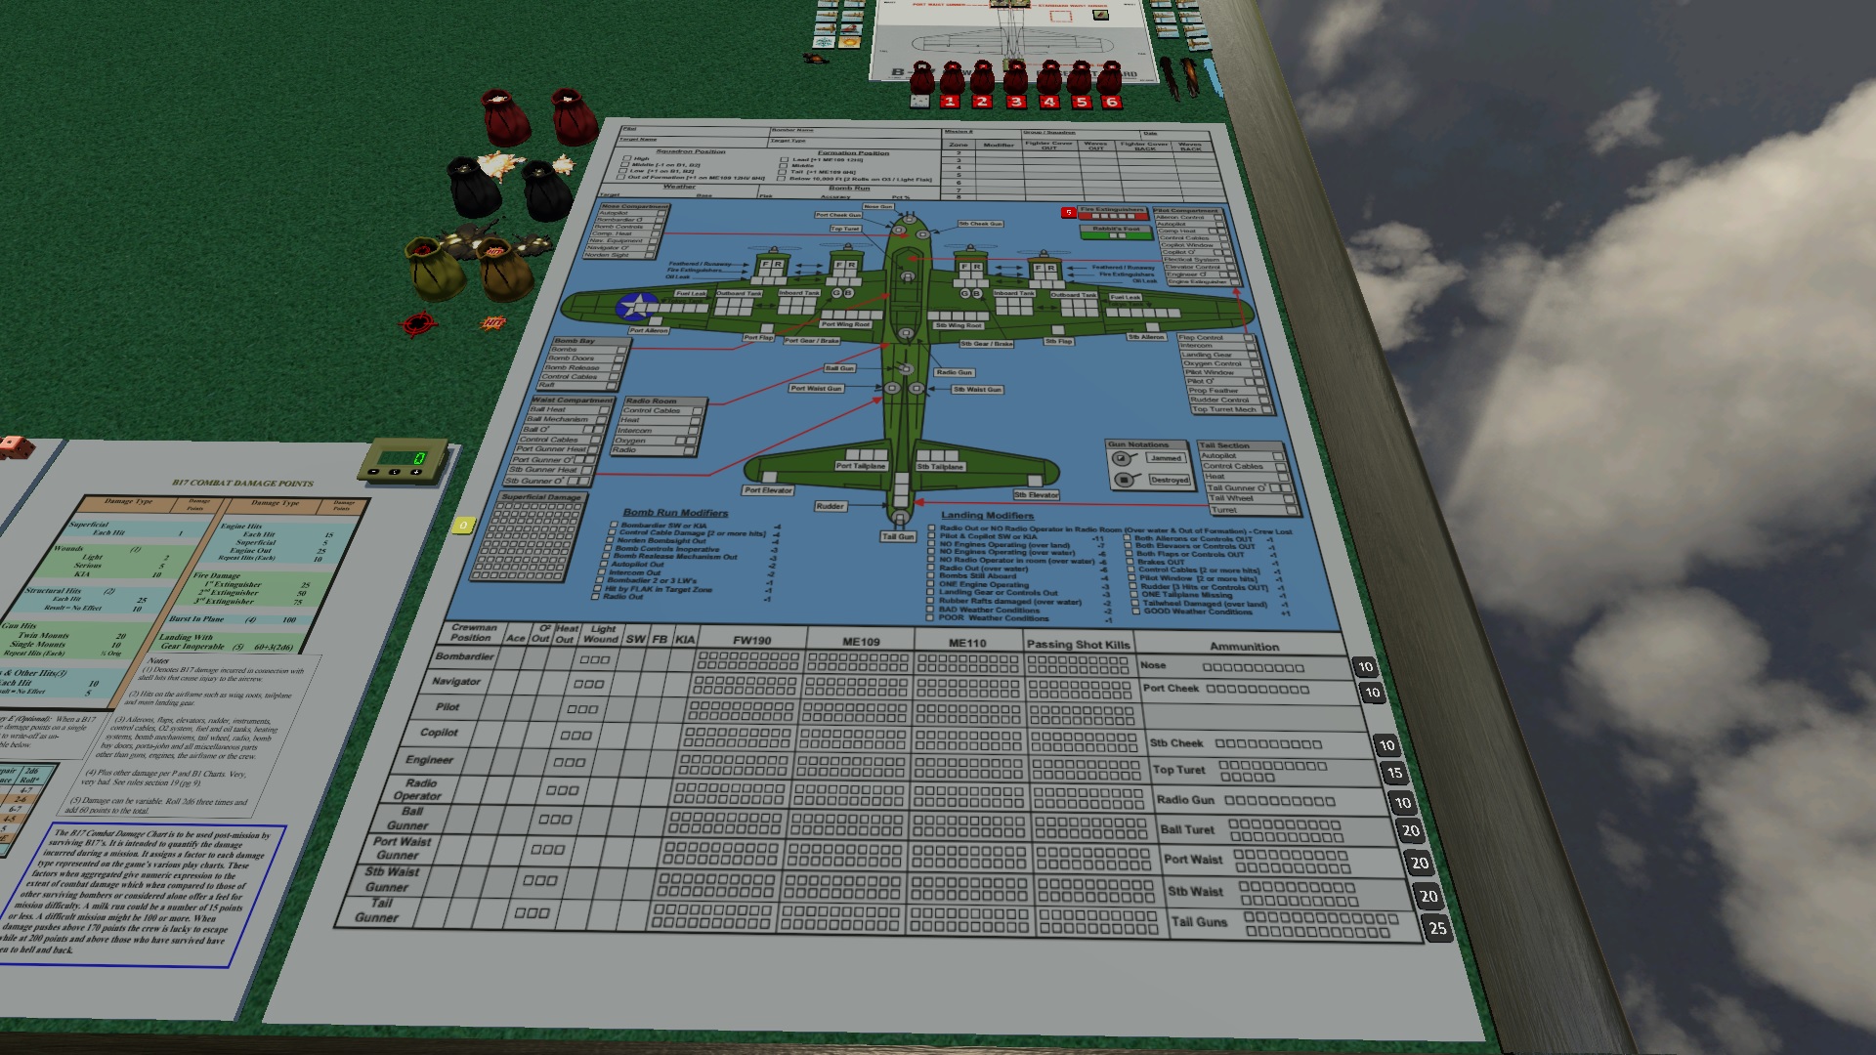Click the Landing Modifiers heading
Screen dimensions: 1876x1055
click(x=987, y=515)
